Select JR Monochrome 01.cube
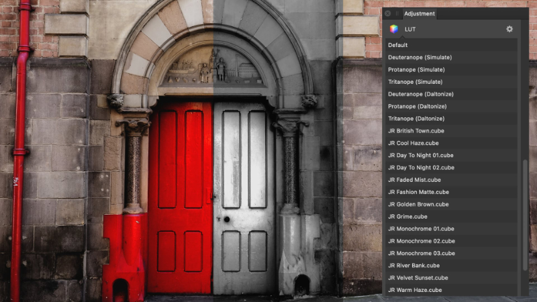This screenshot has height=302, width=537. pos(451,229)
